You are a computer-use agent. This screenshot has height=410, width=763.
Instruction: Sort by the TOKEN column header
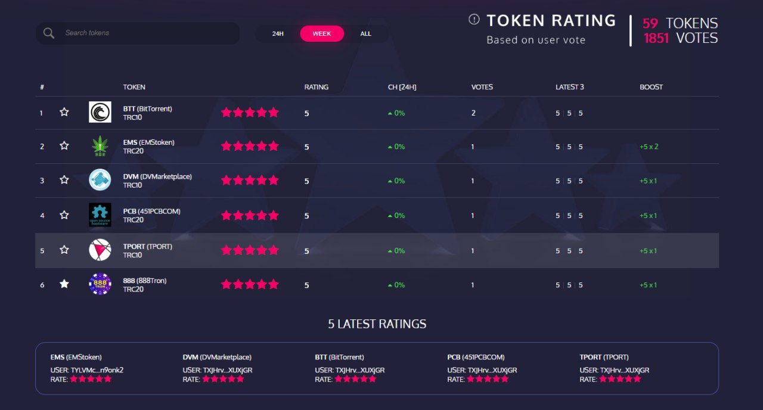tap(134, 87)
